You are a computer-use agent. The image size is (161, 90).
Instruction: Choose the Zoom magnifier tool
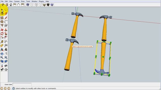click(2, 57)
